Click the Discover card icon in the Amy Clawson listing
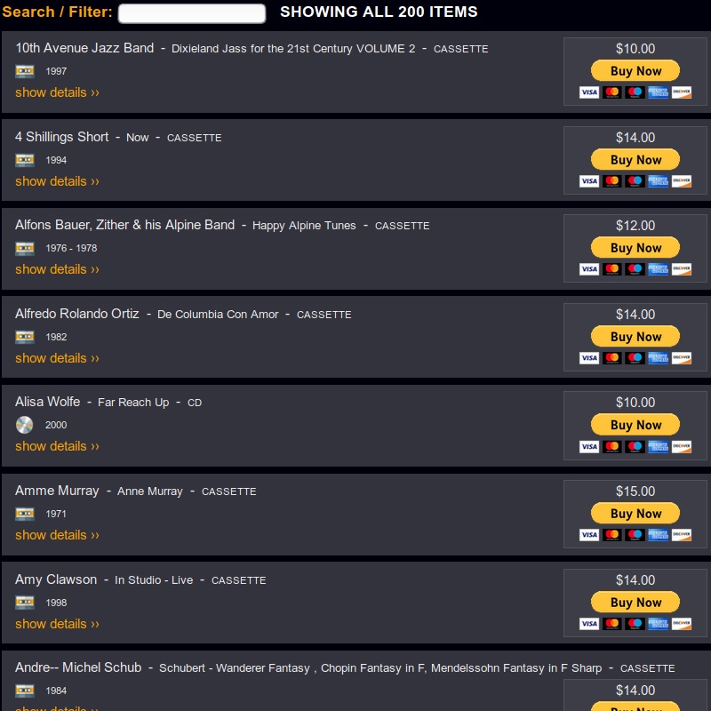711x711 pixels. pyautogui.click(x=682, y=624)
